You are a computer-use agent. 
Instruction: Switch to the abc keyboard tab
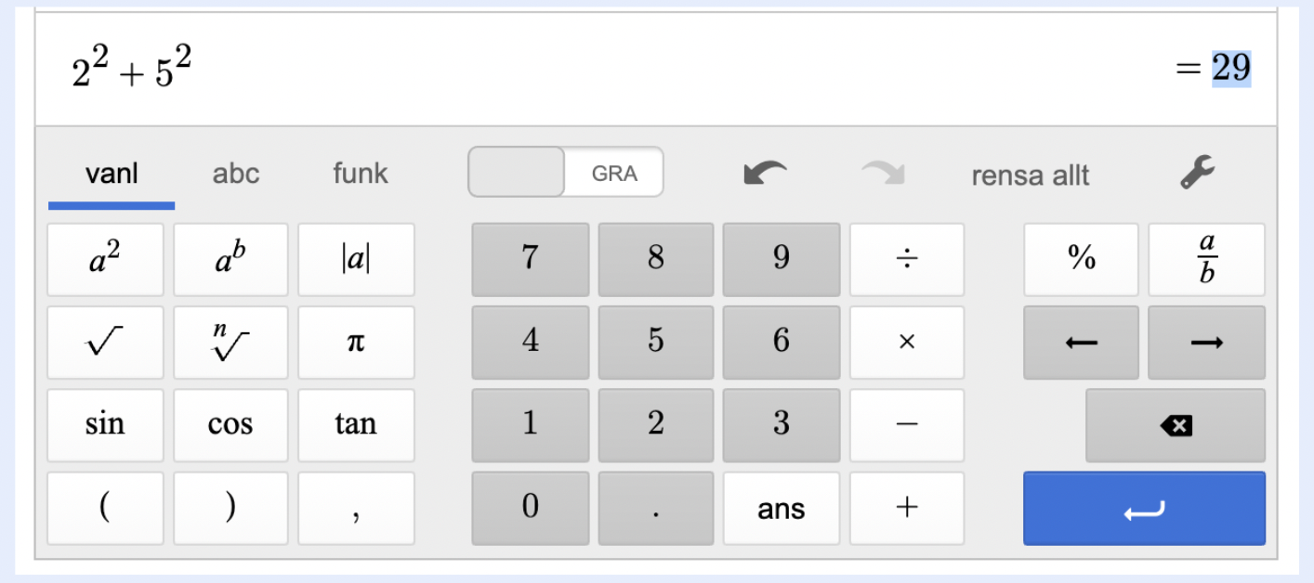236,174
